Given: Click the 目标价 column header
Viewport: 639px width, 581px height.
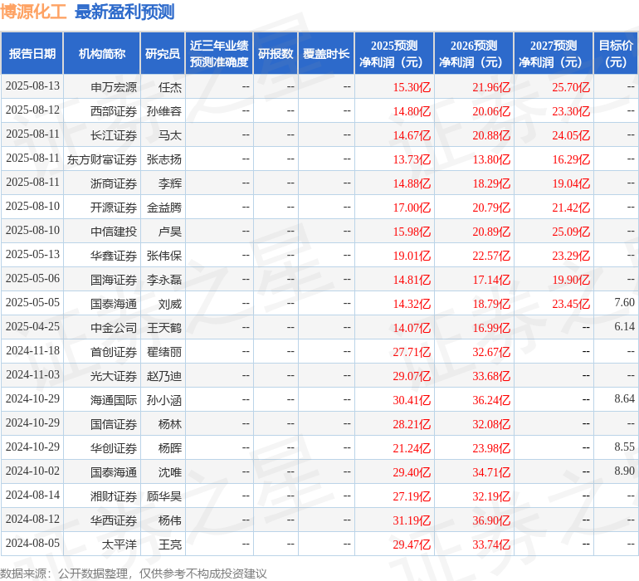Looking at the screenshot, I should pos(616,54).
